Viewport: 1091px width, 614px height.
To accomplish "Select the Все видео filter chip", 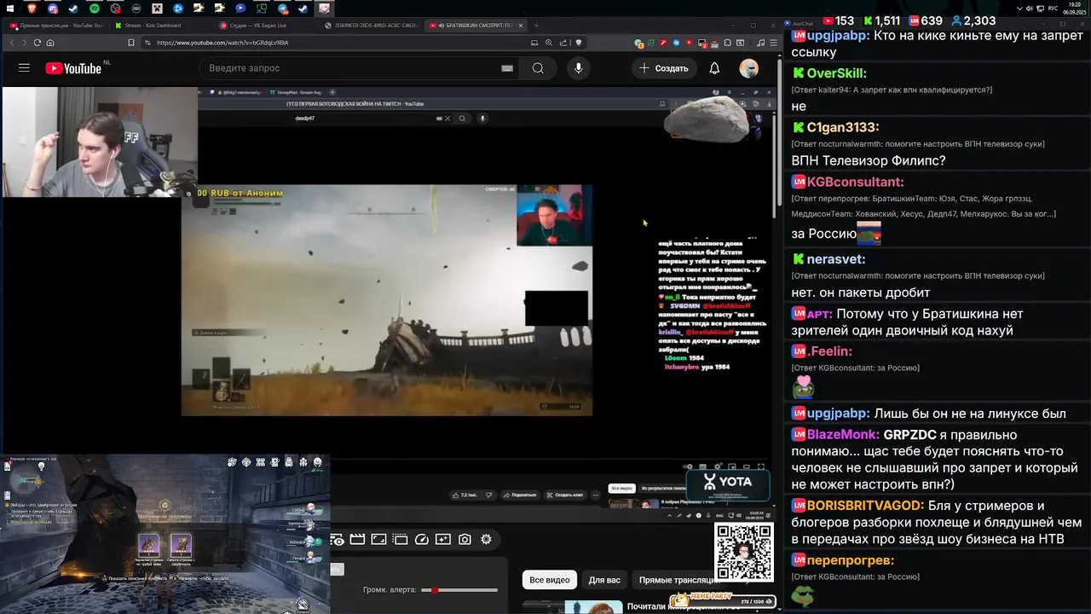I will (550, 580).
